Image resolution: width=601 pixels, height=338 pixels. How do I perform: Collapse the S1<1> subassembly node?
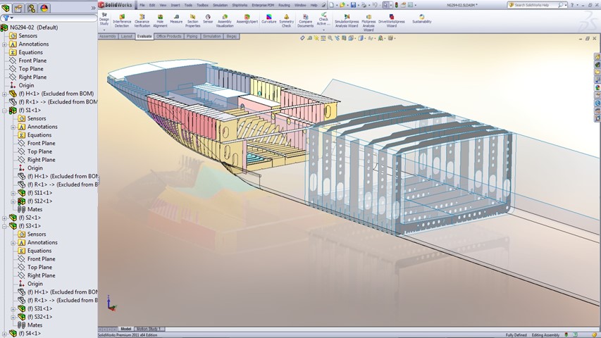tap(5, 111)
